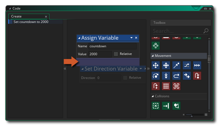
Task: Click the diagonal arrow to point action
Action: click(x=176, y=65)
